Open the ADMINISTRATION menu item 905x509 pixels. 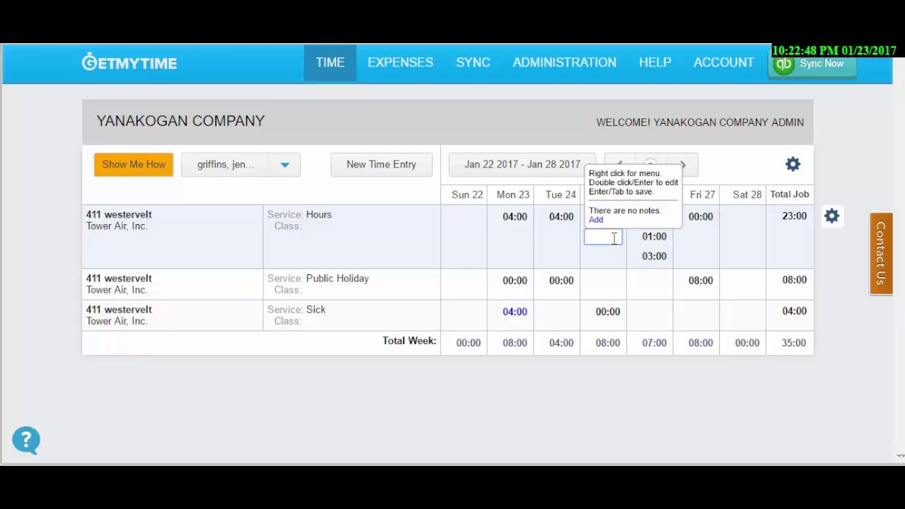click(564, 62)
